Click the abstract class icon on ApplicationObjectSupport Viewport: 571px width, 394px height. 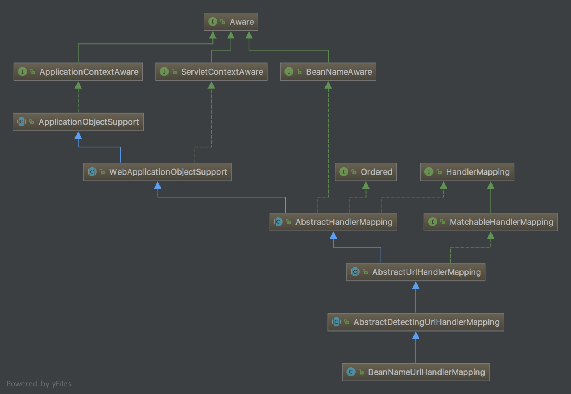click(x=22, y=122)
